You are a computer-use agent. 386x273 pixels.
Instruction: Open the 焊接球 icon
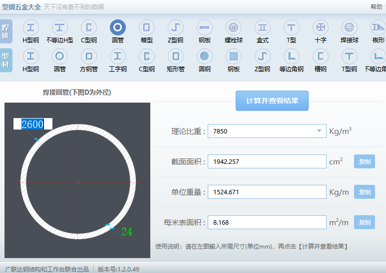pyautogui.click(x=350, y=27)
